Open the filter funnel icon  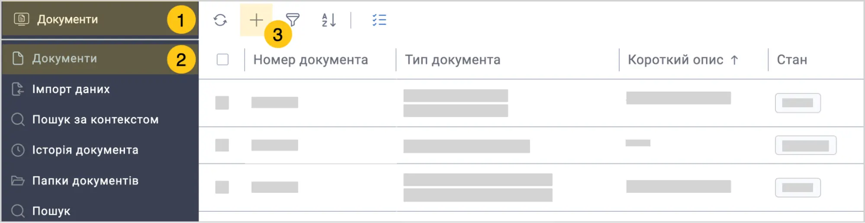[293, 20]
